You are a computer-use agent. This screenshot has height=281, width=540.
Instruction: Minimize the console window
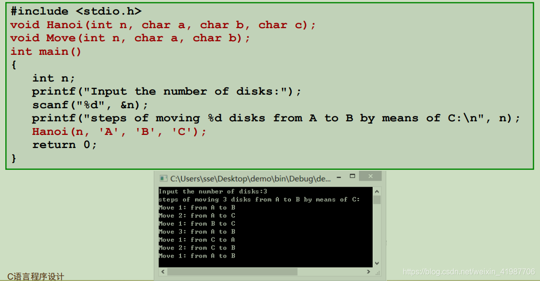pyautogui.click(x=339, y=177)
